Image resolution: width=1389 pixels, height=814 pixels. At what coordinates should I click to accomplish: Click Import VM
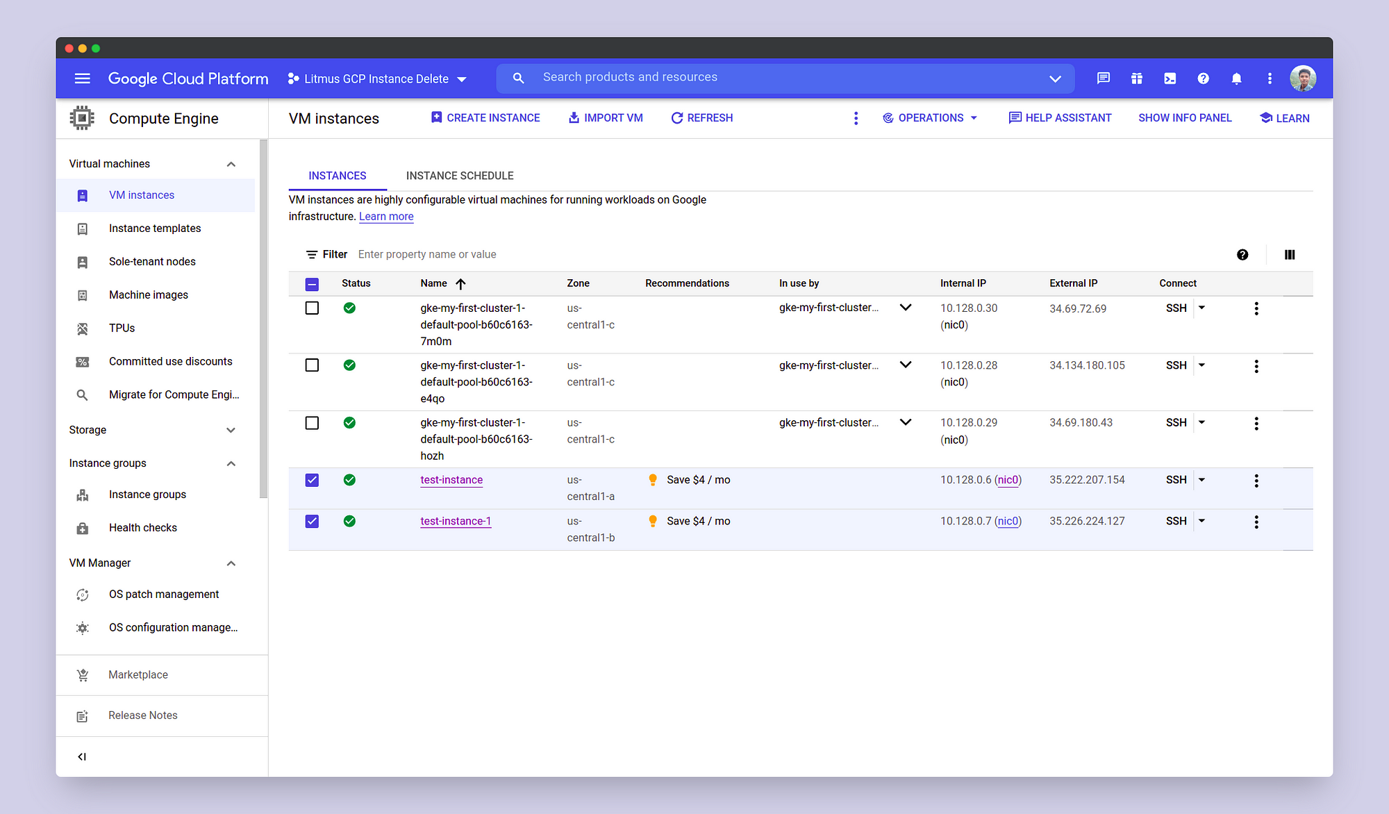[606, 118]
